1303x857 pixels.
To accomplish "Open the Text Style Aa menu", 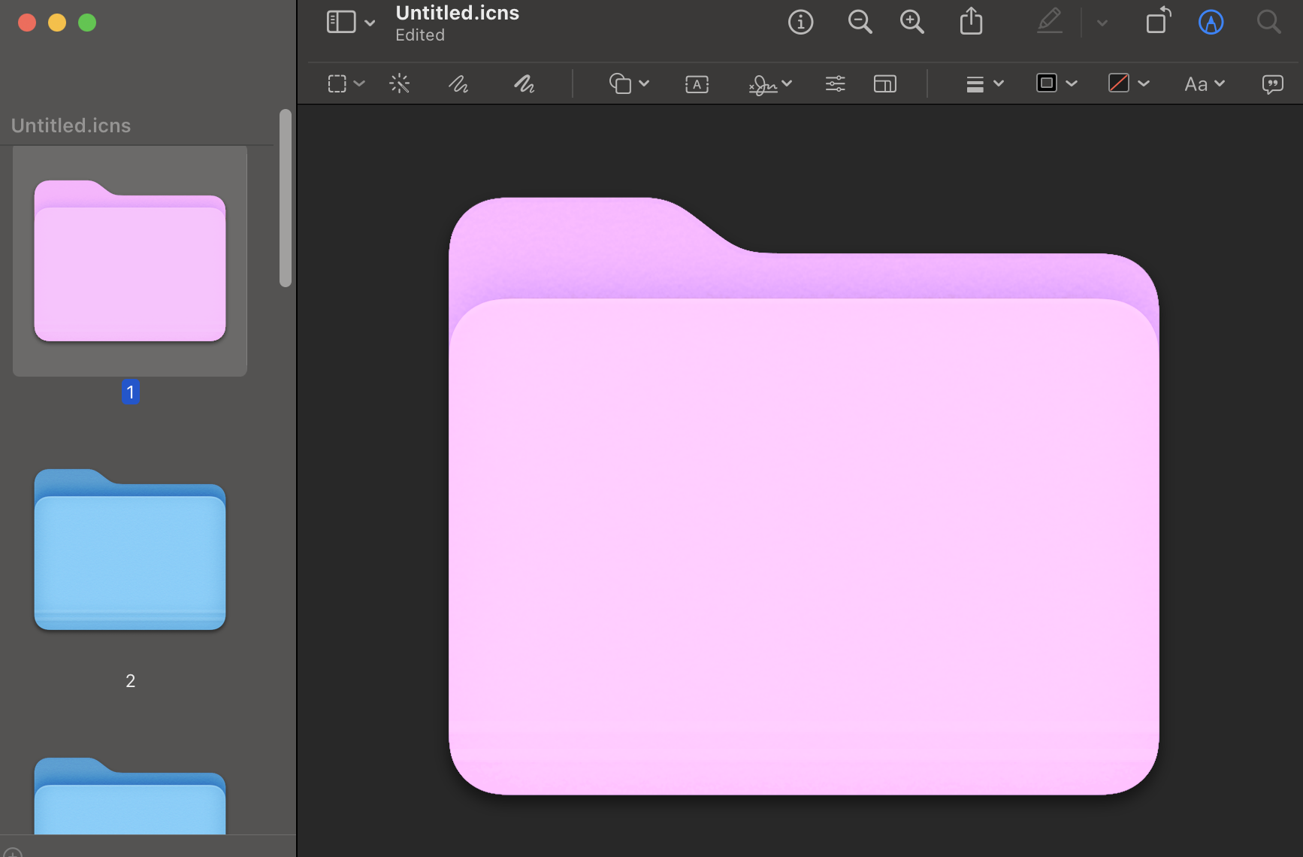I will (x=1196, y=84).
